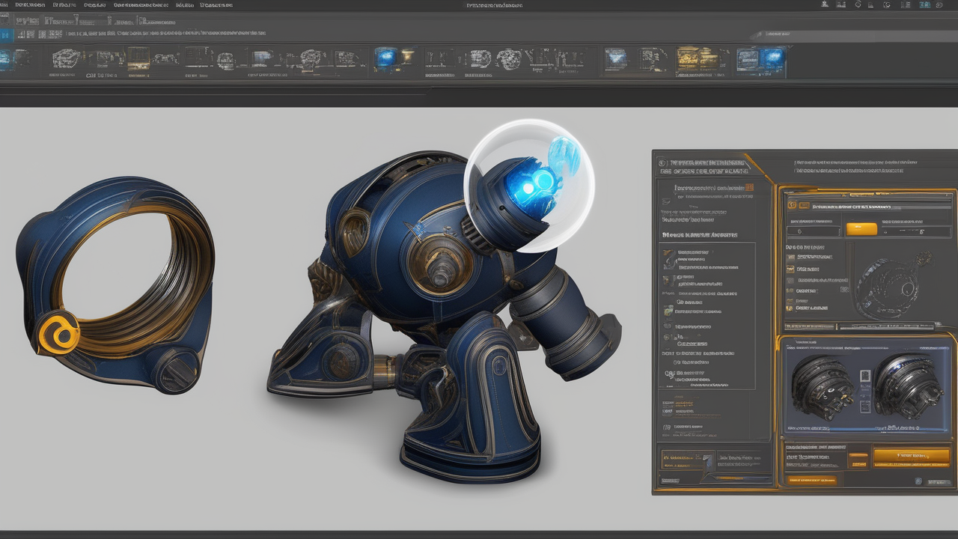This screenshot has width=958, height=539.
Task: Select the left engine model in the preview panel
Action: [x=823, y=387]
